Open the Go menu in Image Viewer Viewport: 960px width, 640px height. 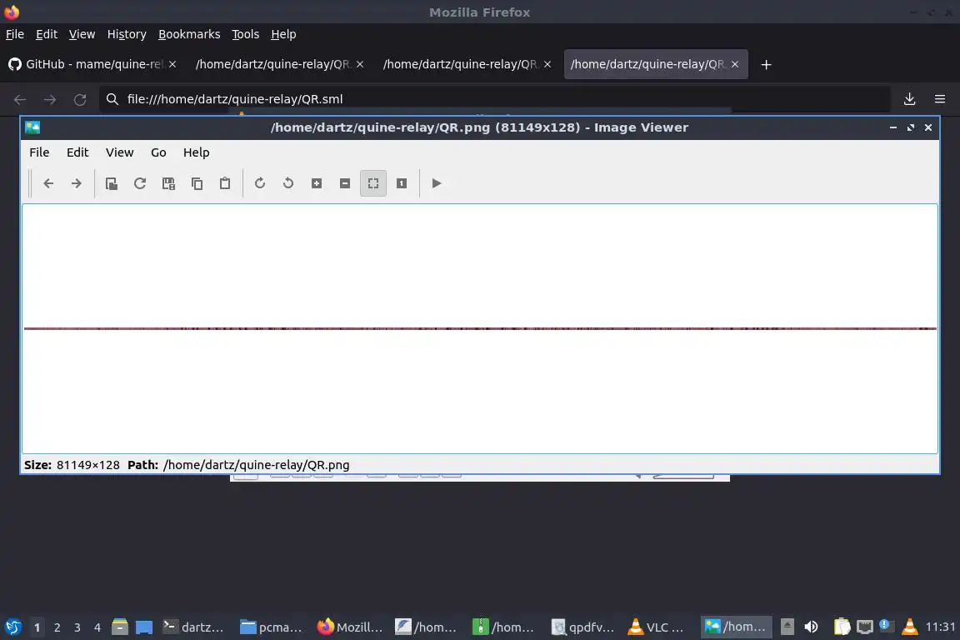pos(158,152)
